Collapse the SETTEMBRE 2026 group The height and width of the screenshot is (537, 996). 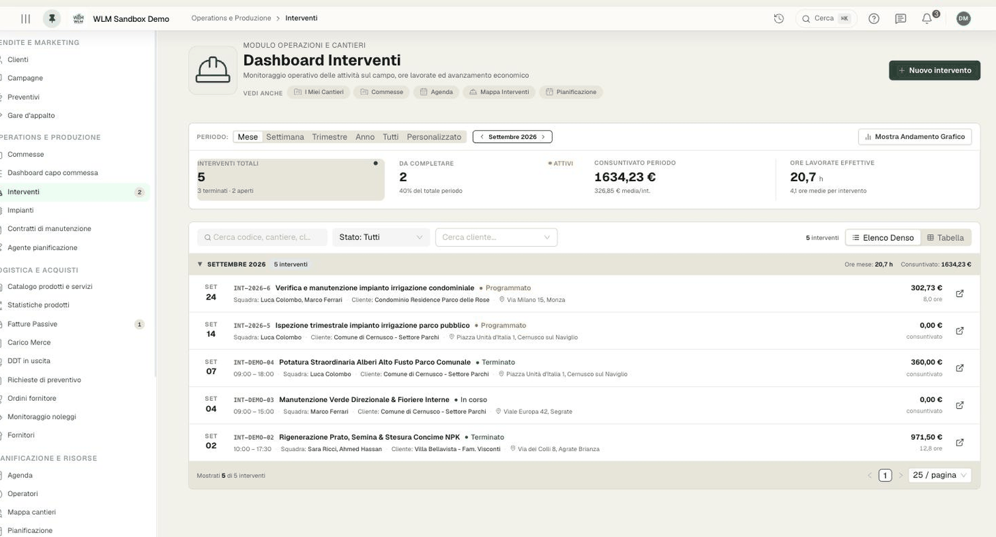200,264
